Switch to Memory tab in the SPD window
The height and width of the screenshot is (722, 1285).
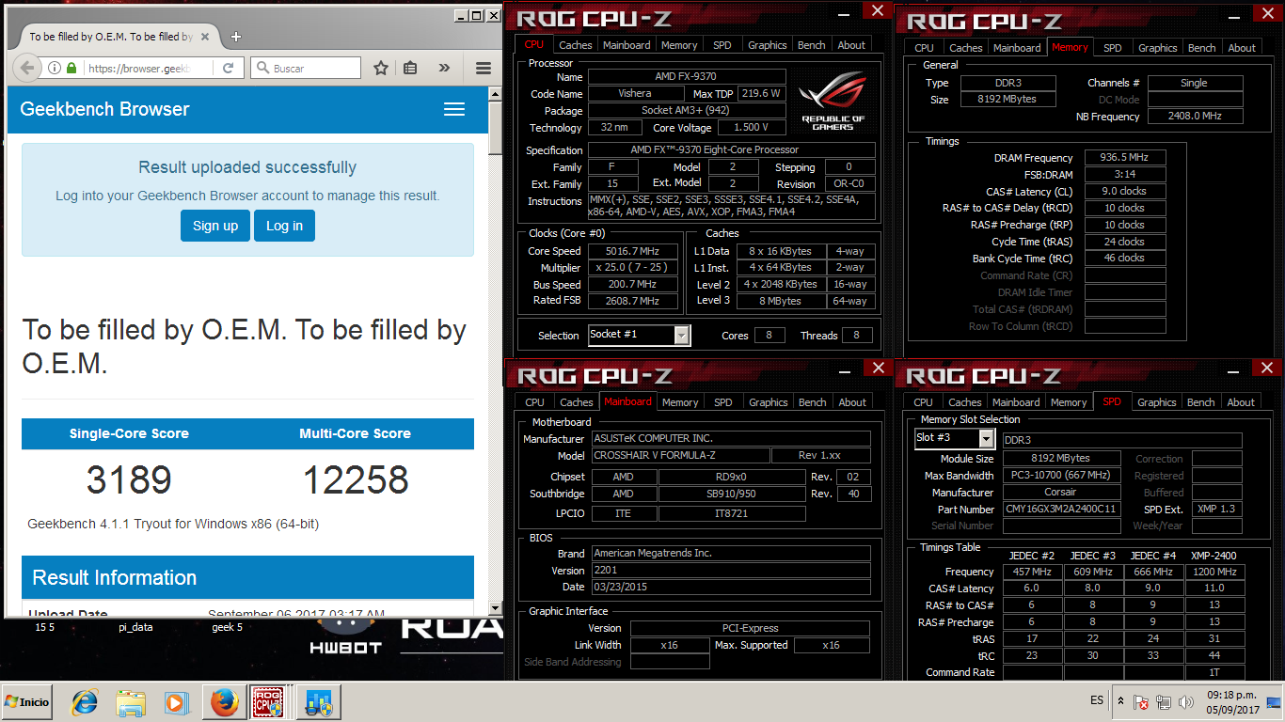tap(1069, 401)
